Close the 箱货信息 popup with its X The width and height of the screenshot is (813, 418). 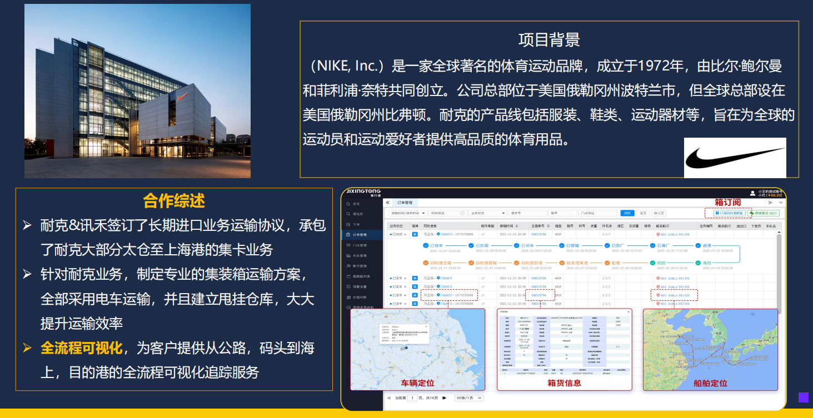click(x=629, y=312)
